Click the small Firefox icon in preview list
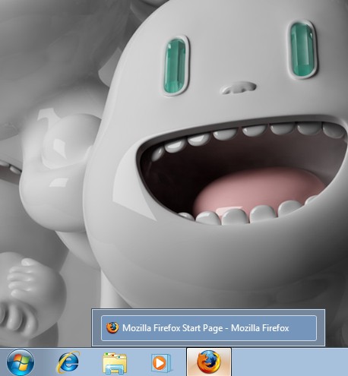 tap(112, 327)
